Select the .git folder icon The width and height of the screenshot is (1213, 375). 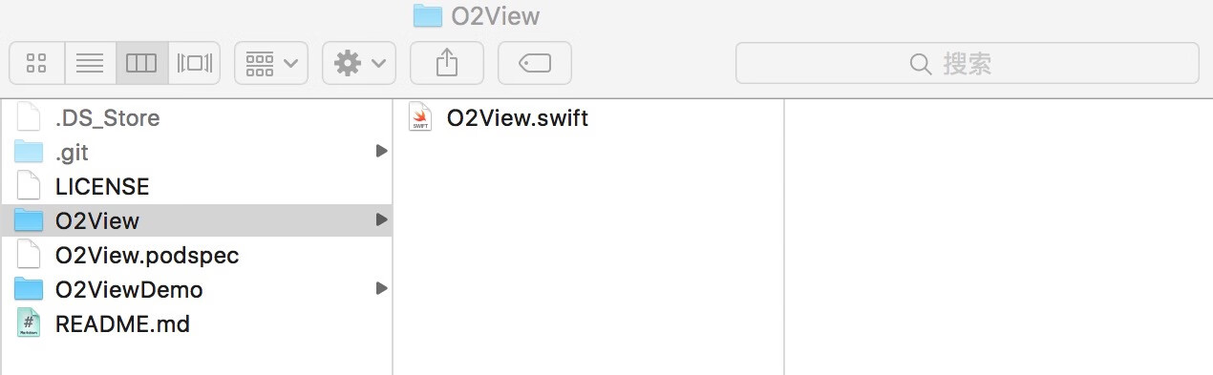coord(30,152)
